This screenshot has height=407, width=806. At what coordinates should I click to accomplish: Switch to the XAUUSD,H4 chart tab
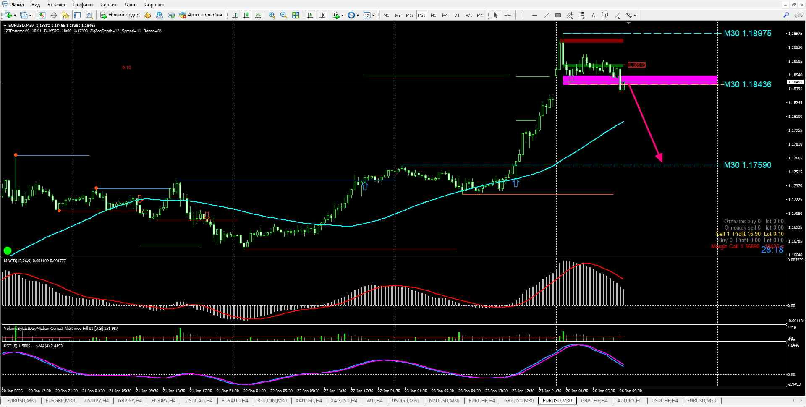[x=309, y=401]
